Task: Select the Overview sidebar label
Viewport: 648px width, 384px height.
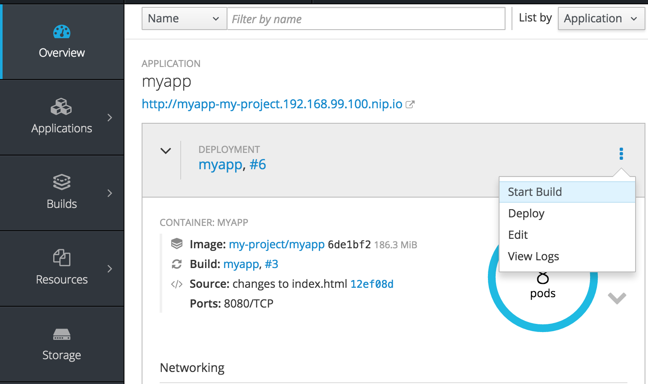Action: (62, 53)
